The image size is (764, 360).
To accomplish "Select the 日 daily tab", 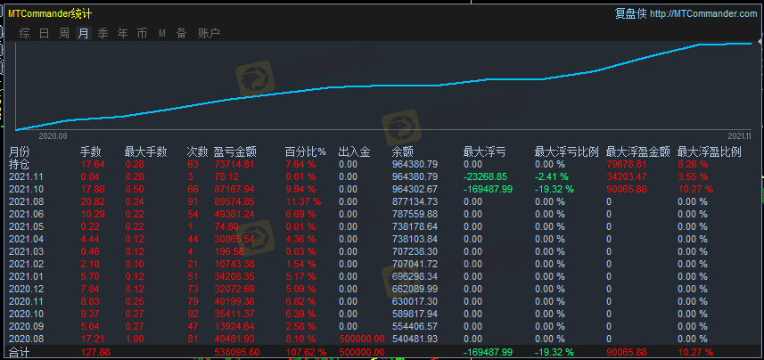I will (x=45, y=33).
